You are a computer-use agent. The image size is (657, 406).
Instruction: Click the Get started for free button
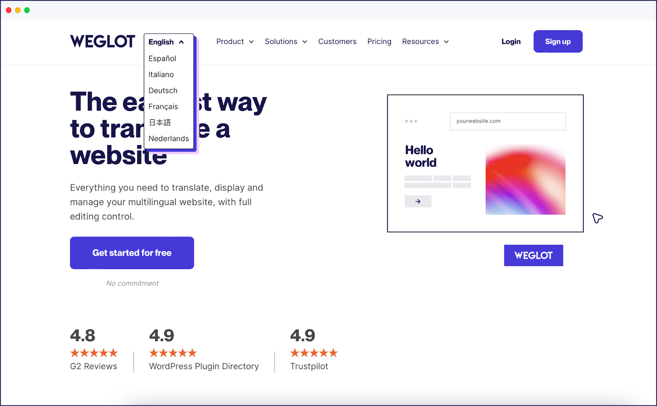(131, 253)
